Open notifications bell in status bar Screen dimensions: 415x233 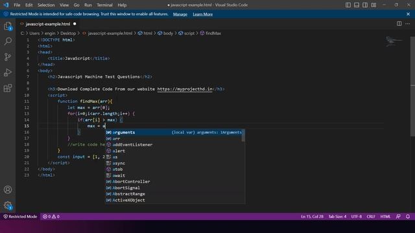coord(408,217)
